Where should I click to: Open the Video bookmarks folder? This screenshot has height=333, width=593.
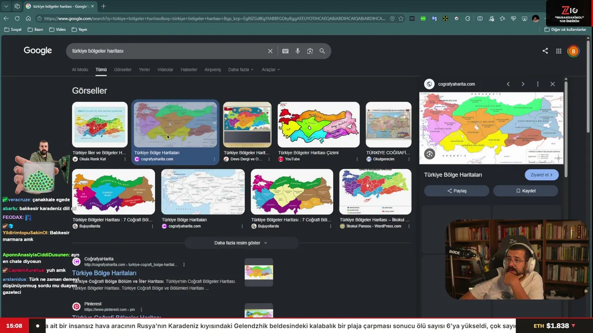tap(57, 30)
